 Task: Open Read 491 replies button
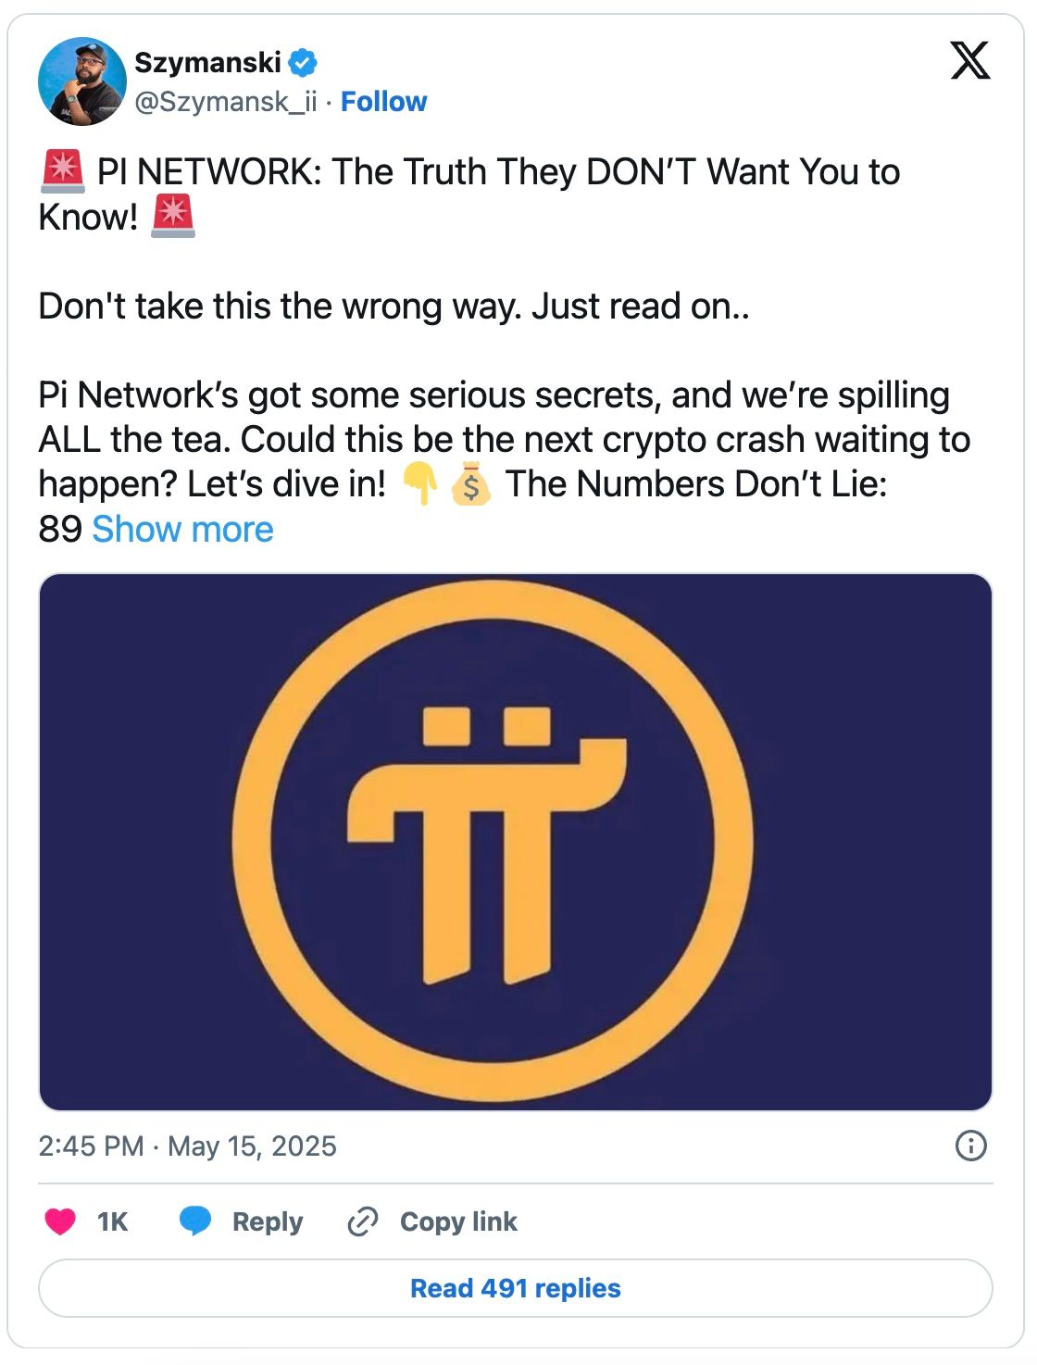point(515,1288)
